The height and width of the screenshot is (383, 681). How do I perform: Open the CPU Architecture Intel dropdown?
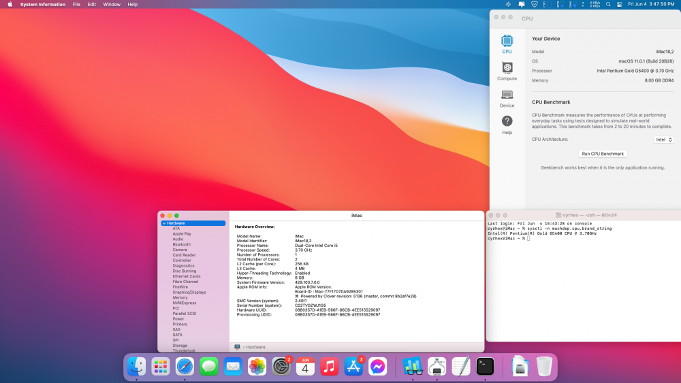[x=663, y=139]
